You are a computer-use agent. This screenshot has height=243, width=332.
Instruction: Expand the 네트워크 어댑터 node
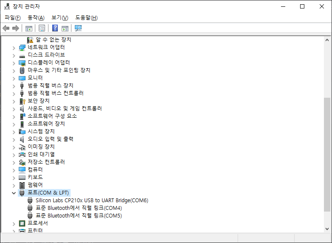(x=14, y=48)
